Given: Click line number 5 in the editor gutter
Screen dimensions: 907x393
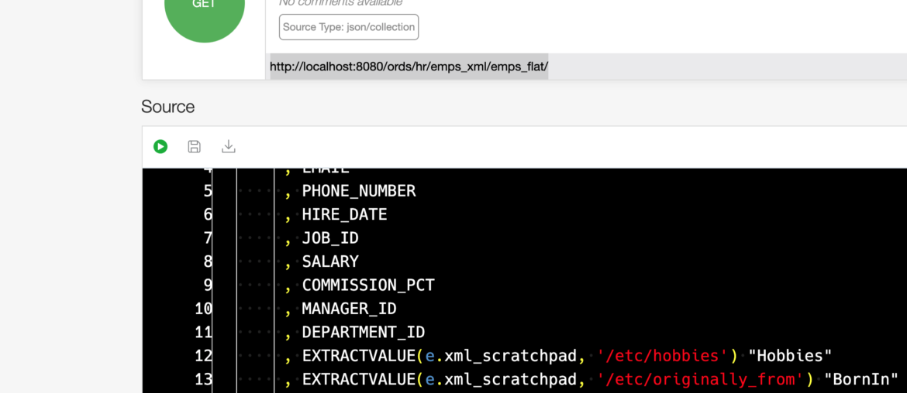Looking at the screenshot, I should pos(207,191).
